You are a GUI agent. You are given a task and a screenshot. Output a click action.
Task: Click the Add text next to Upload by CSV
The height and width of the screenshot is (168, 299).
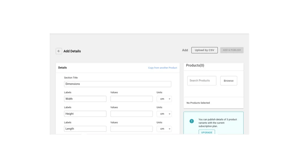tap(185, 50)
